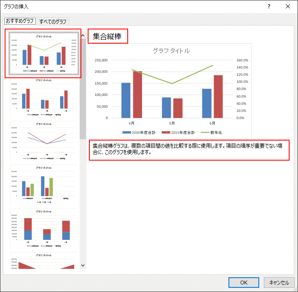The width and height of the screenshot is (298, 292).
Task: Click the 160.0% secondary axis value
Action: (242, 60)
